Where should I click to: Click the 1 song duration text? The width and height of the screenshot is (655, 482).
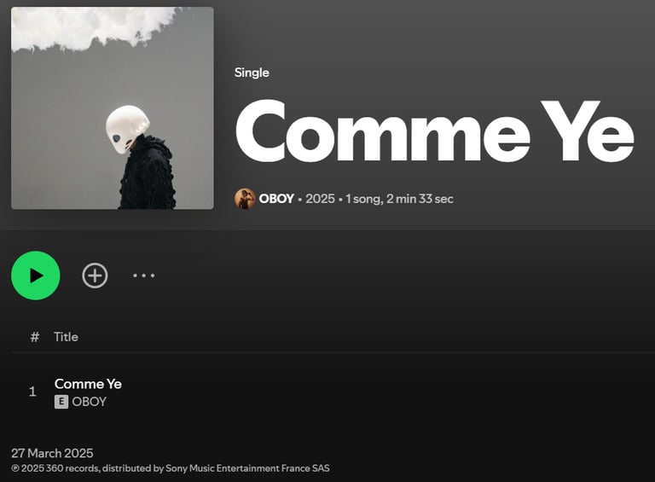[399, 199]
